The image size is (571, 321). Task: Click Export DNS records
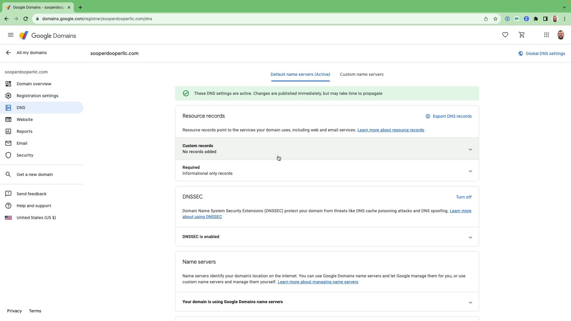tap(448, 116)
